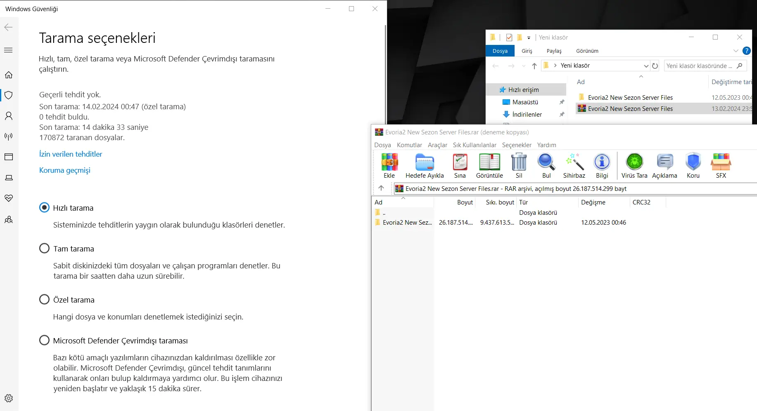
Task: Open the Paylaş tab in Explorer
Action: tap(554, 51)
